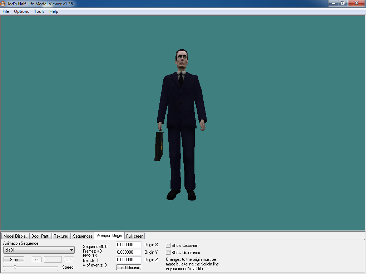Expand the Animation Sequence dropdown showing idle01
366x274 pixels.
[x=39, y=250]
